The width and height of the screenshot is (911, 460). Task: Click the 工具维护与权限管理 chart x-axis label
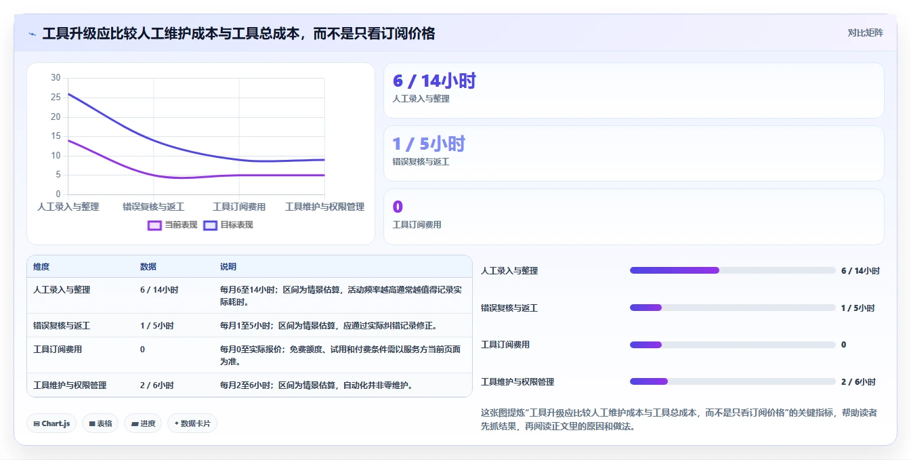point(324,207)
